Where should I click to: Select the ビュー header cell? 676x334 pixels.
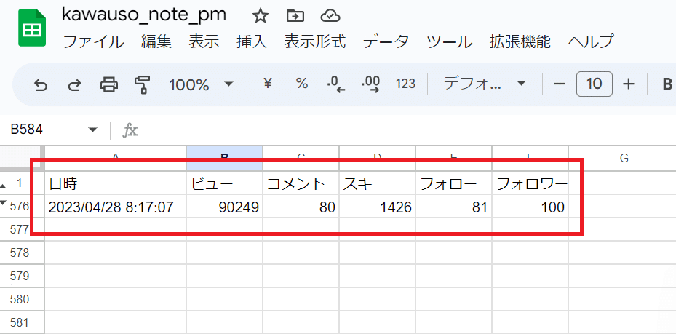[x=225, y=184]
